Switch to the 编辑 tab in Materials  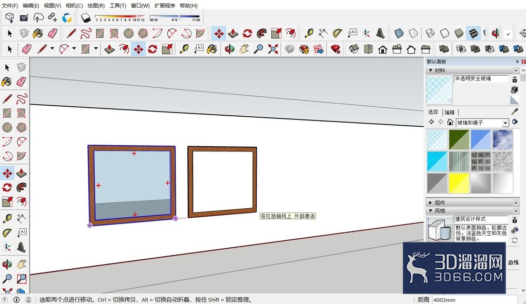point(449,112)
